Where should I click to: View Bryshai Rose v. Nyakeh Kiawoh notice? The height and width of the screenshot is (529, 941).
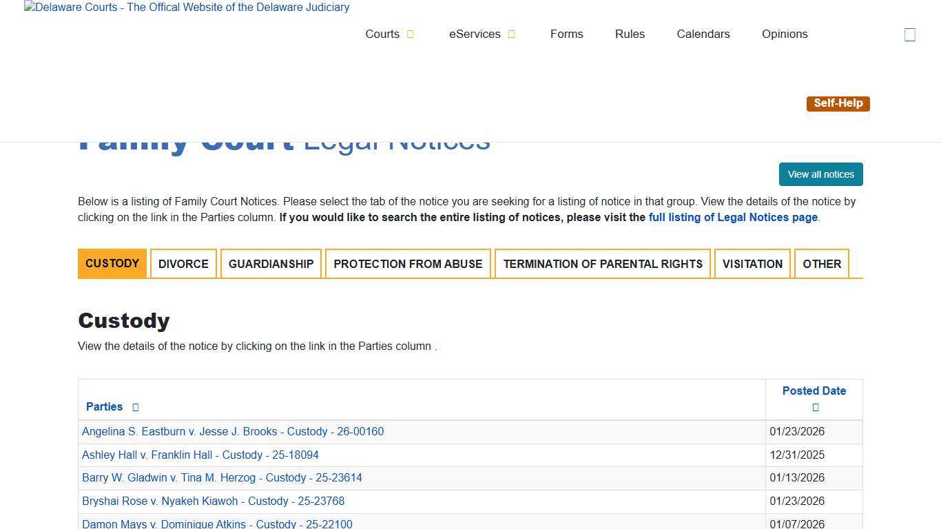point(213,501)
